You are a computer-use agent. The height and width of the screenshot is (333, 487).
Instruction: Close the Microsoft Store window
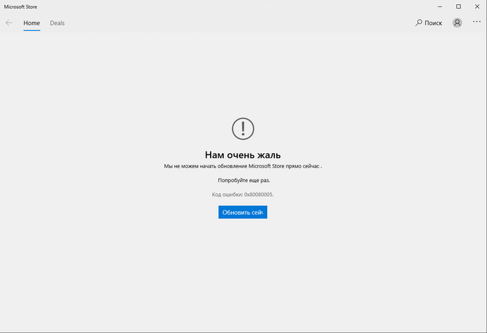pyautogui.click(x=477, y=6)
